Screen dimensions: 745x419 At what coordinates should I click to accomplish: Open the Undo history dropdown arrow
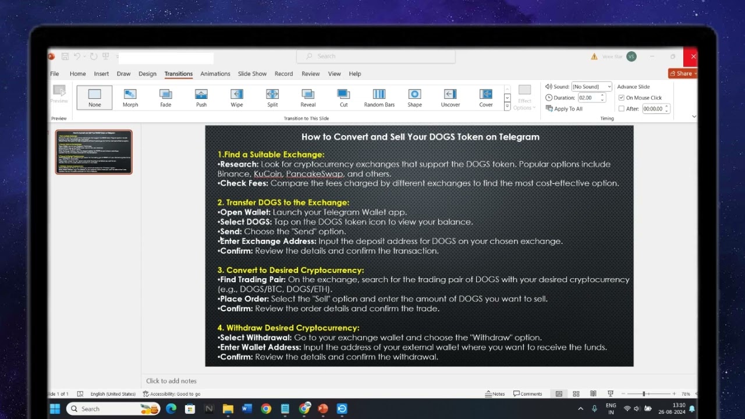(84, 56)
